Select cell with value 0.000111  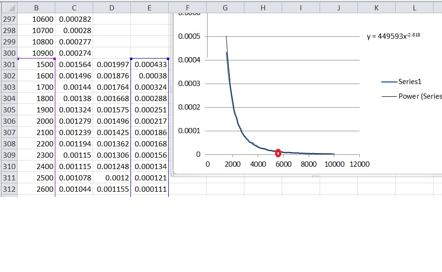[x=150, y=189]
